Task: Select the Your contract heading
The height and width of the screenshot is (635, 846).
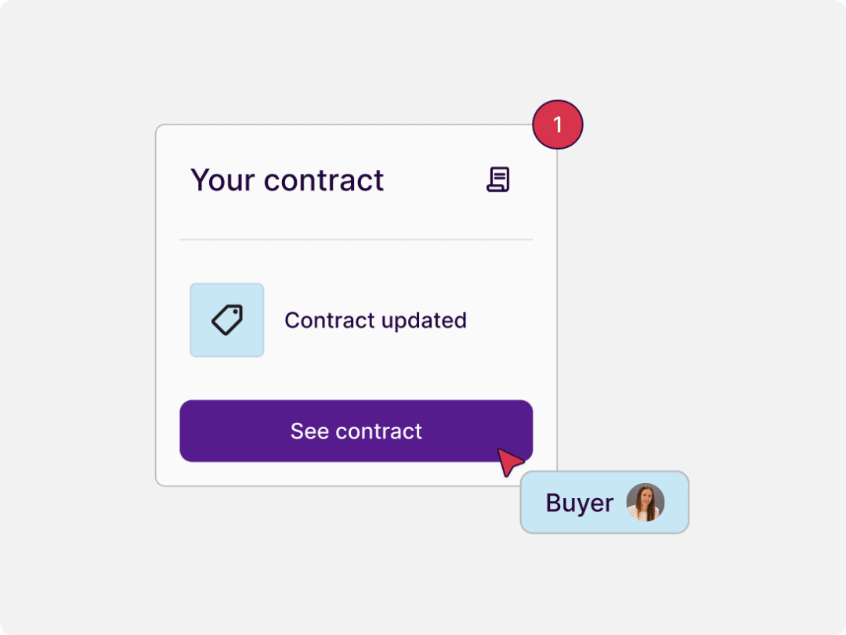Action: [x=287, y=180]
